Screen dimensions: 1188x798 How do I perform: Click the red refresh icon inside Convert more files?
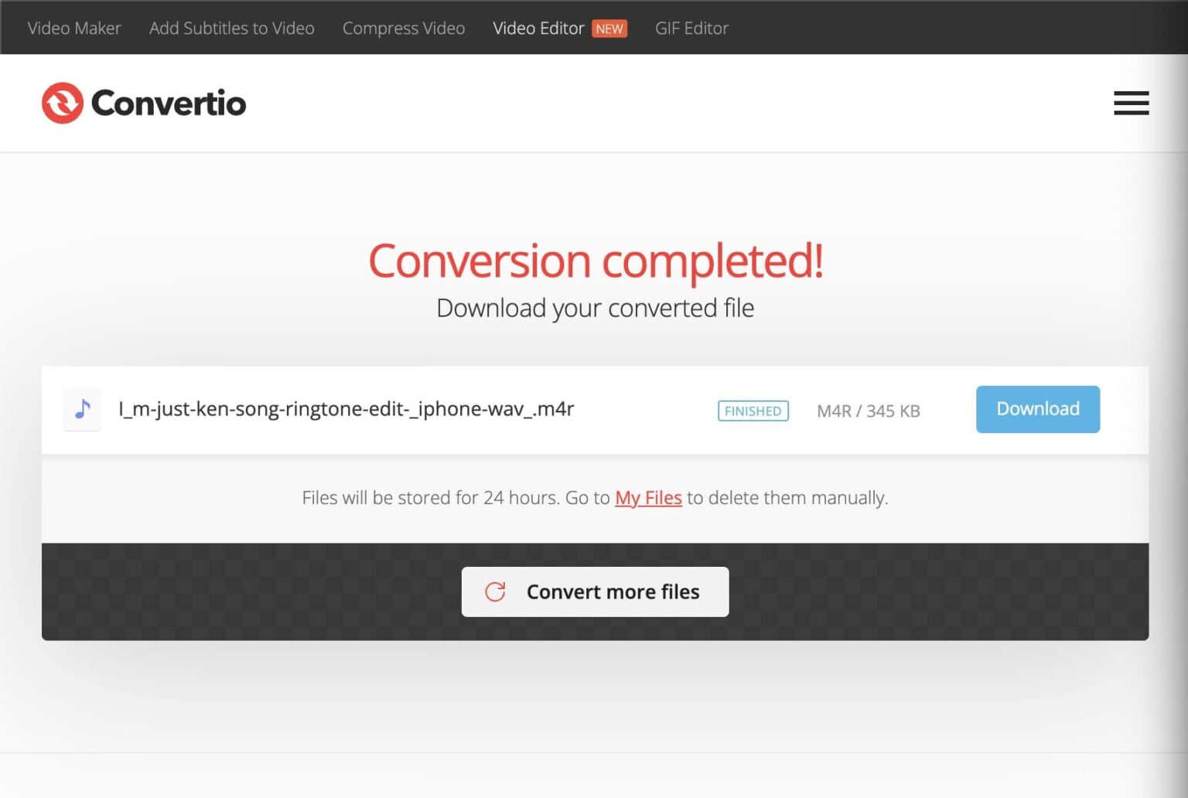(x=496, y=592)
